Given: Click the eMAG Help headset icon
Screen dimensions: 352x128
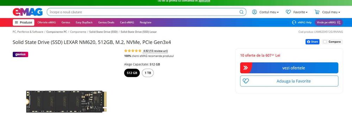Looking at the screenshot, I should (294, 22).
